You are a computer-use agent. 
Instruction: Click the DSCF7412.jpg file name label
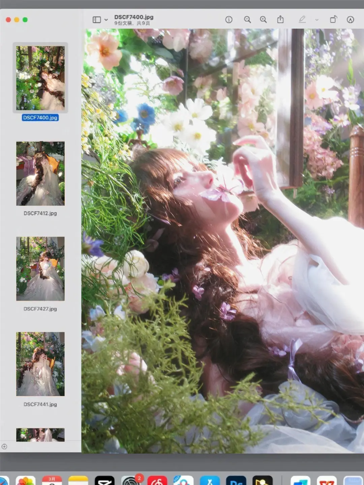pos(40,213)
